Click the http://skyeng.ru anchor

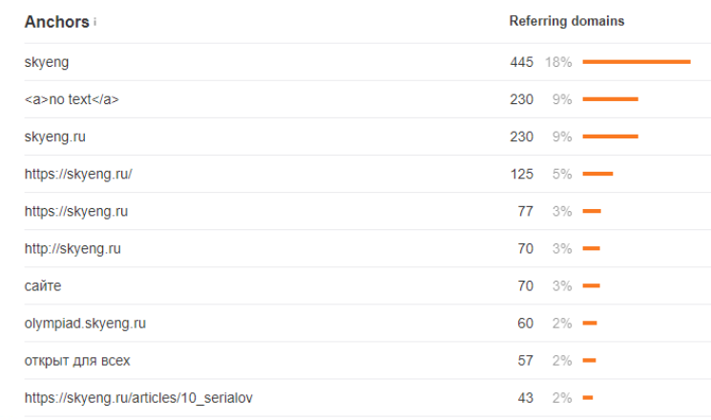pyautogui.click(x=73, y=248)
